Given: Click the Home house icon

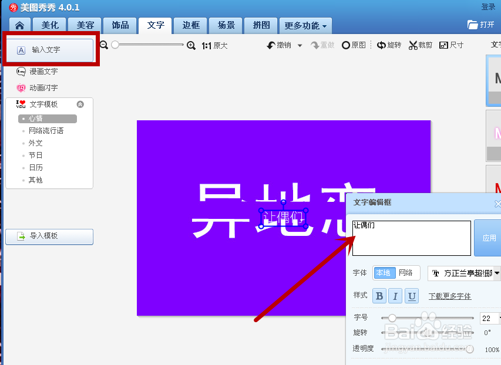Looking at the screenshot, I should pos(19,25).
